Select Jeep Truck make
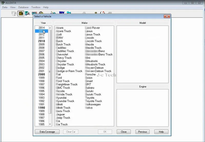 [63, 118]
